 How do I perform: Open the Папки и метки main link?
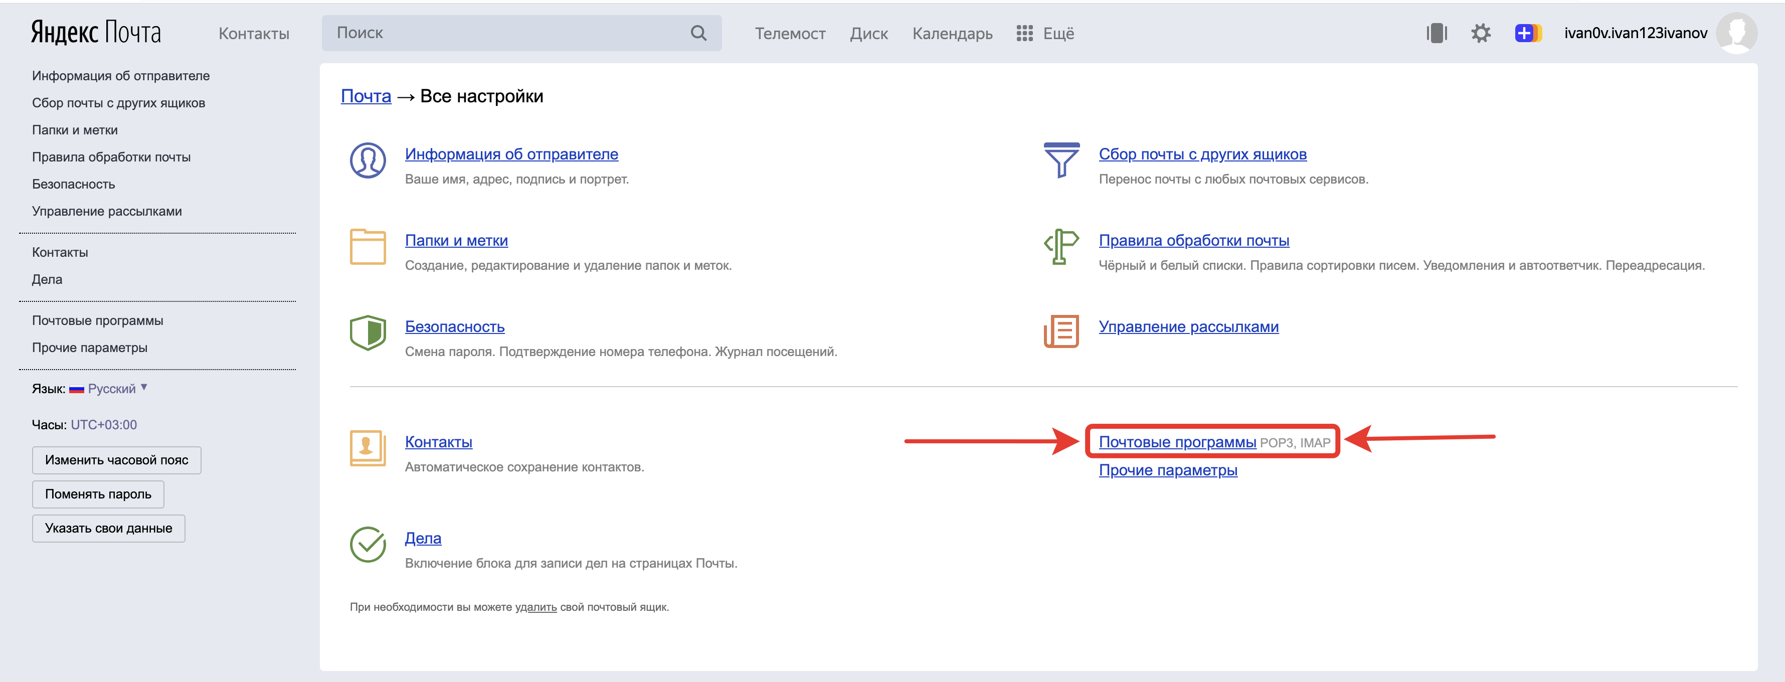[x=456, y=241]
